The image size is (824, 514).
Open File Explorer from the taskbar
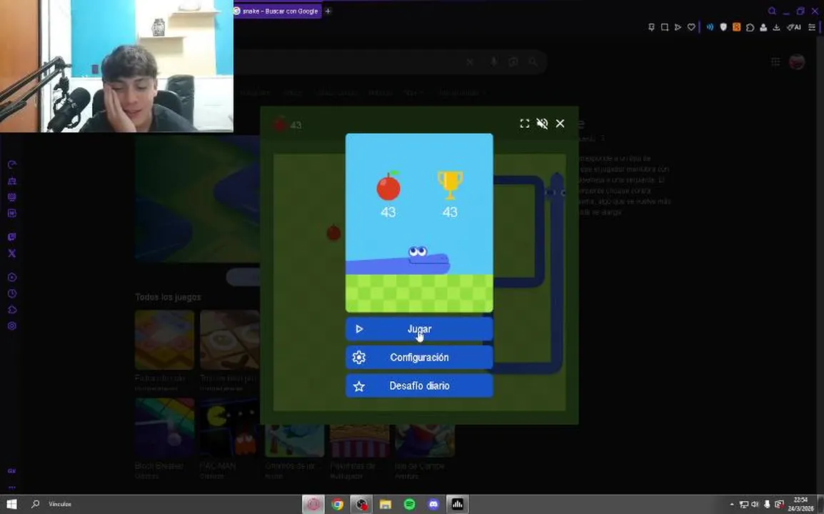(x=386, y=505)
